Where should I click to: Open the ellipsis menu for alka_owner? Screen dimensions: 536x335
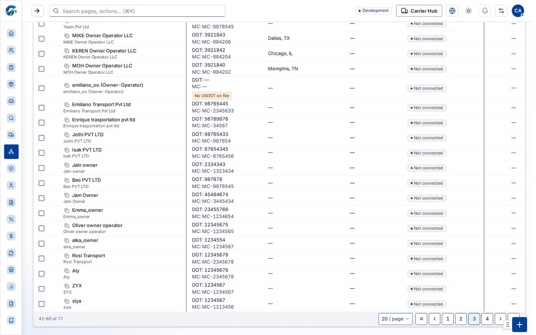click(x=514, y=243)
